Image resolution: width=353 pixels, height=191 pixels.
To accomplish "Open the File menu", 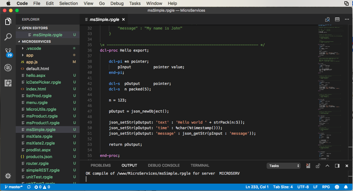I will click(37, 3).
